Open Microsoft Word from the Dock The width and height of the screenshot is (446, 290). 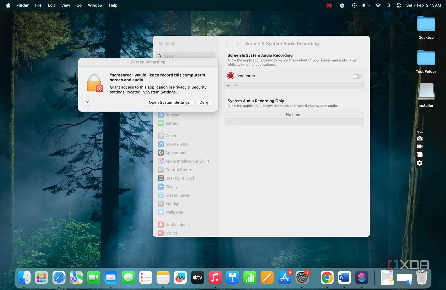[x=344, y=278]
